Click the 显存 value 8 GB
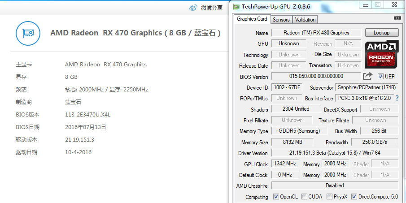This screenshot has height=203, width=406. (71, 77)
